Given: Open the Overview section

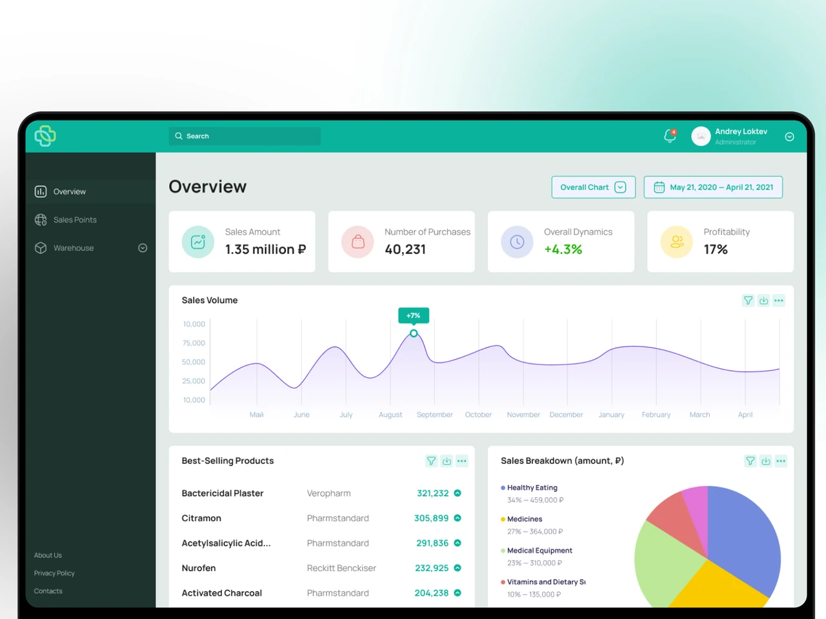Looking at the screenshot, I should [91, 192].
